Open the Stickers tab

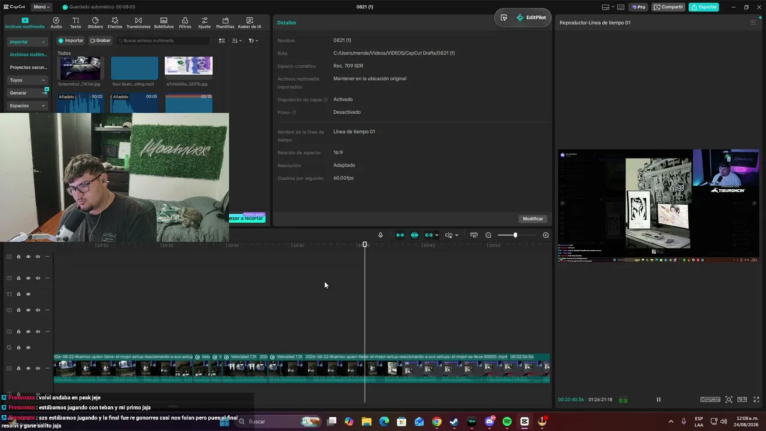tap(95, 23)
